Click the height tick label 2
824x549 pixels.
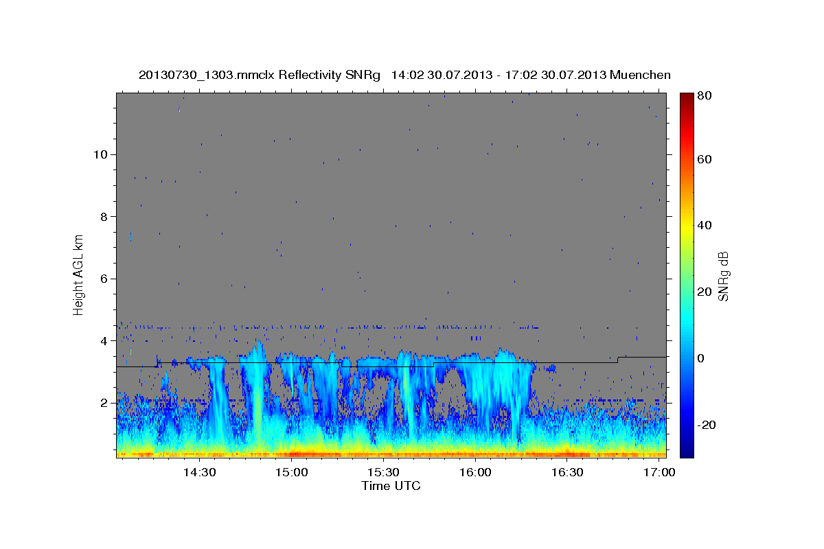tap(104, 404)
